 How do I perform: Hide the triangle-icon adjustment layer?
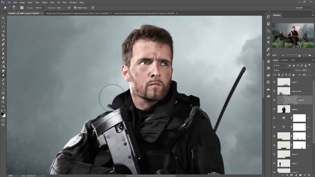click(x=274, y=127)
